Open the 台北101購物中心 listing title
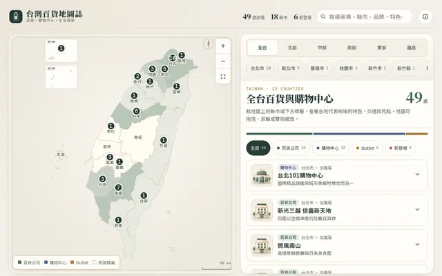Viewport: 442px width, 276px height. [300, 175]
